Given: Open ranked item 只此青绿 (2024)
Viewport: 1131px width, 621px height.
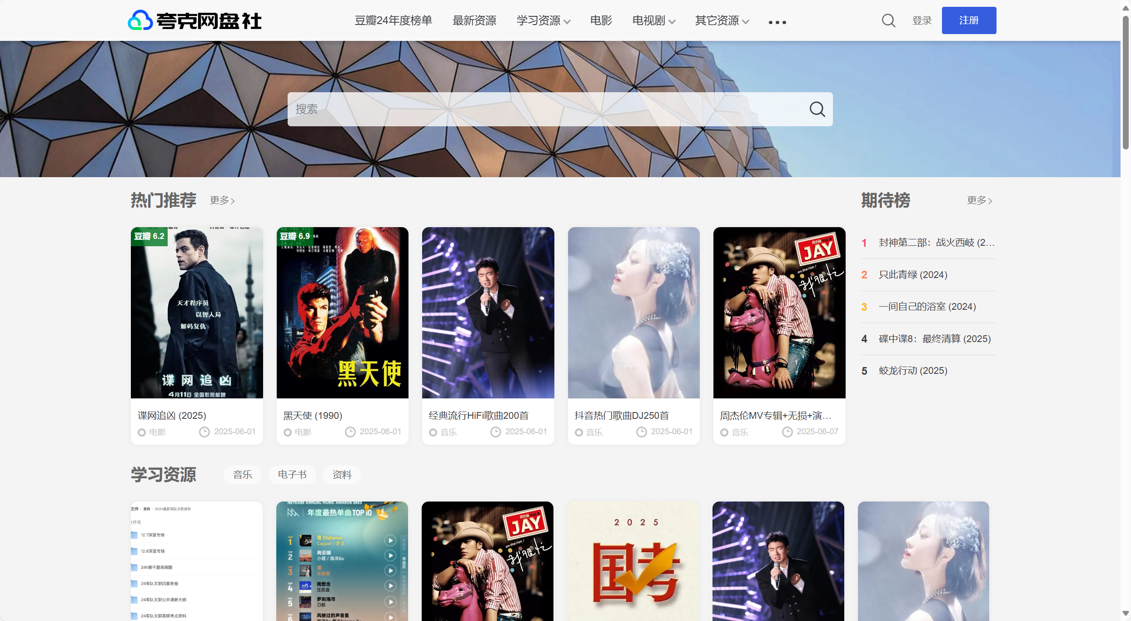Looking at the screenshot, I should click(x=913, y=275).
